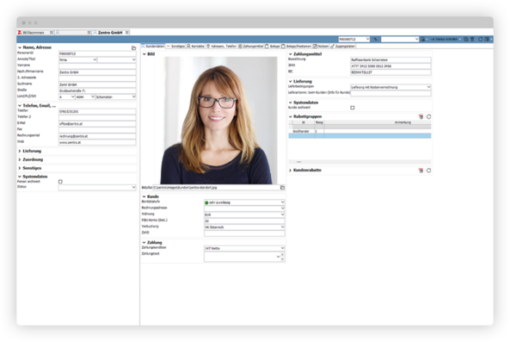Click the Straße input field
Screen dimensions: 510x342
pyautogui.click(x=97, y=90)
